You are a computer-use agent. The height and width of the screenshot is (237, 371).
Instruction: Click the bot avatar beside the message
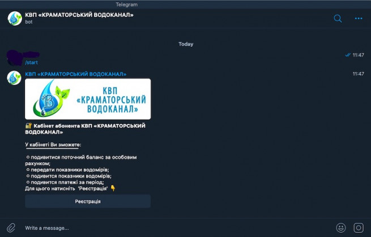point(14,77)
